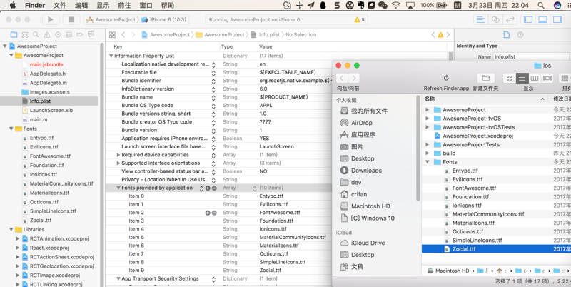Go forward in Xcode editor history
The image size is (571, 287).
133,34
